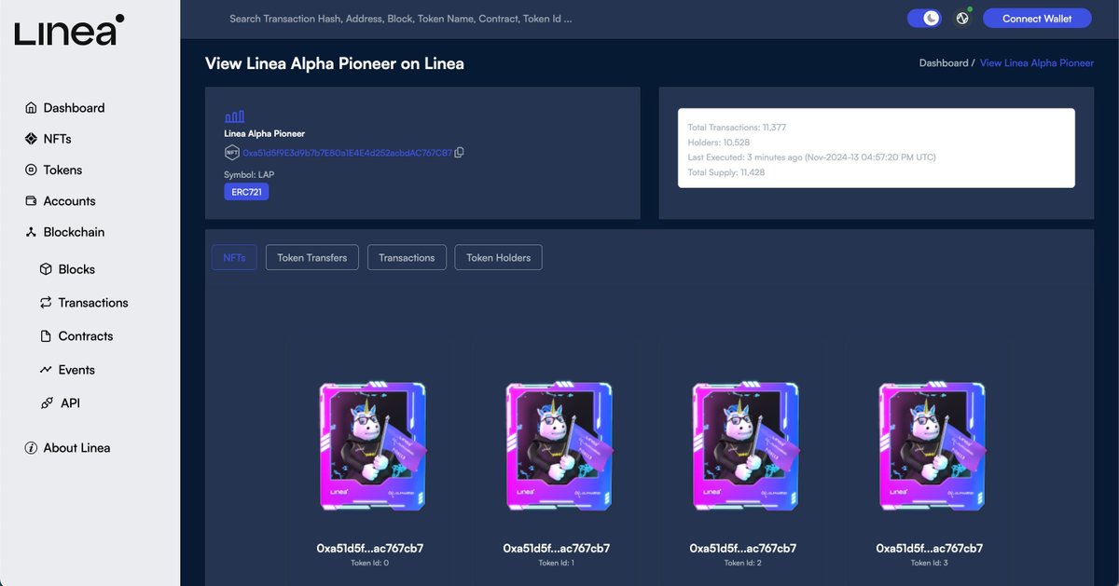
Task: Click the "Last Executed: 3 minutes ago" line
Action: click(x=811, y=157)
